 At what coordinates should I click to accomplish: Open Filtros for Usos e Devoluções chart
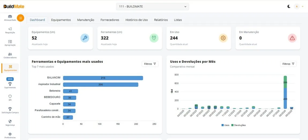tap(288, 64)
